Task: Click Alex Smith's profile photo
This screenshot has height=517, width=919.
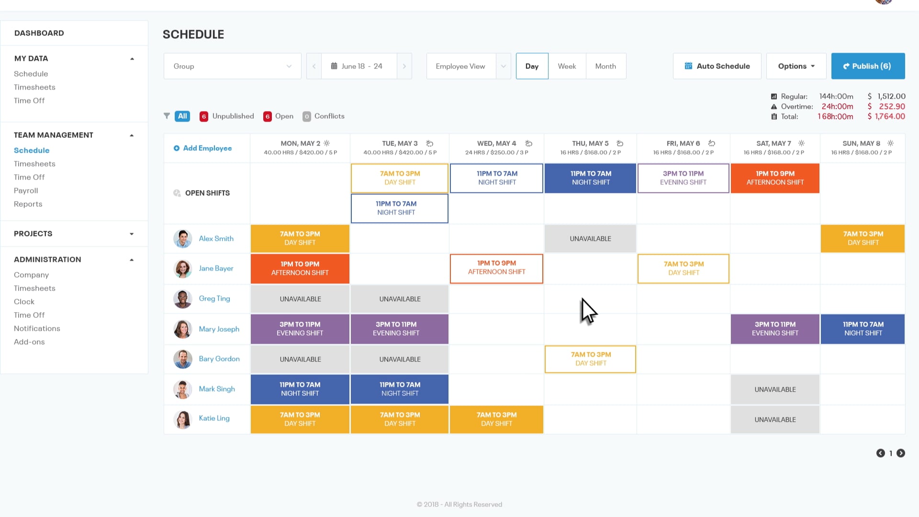Action: tap(182, 238)
